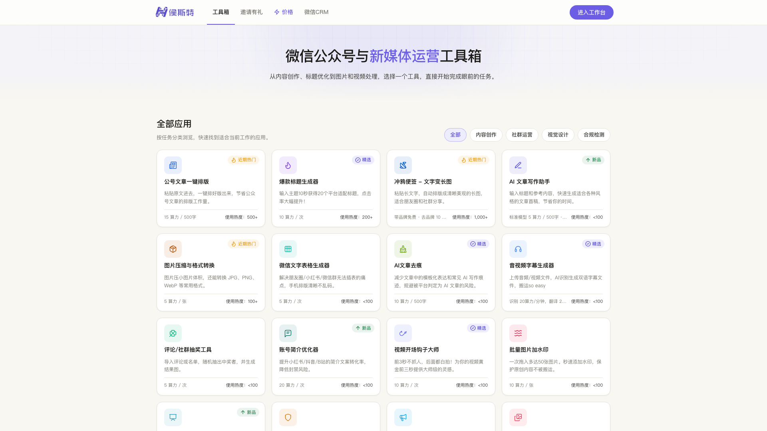767x431 pixels.
Task: Open the 评论/社群抽奖工具 title
Action: tap(188, 350)
